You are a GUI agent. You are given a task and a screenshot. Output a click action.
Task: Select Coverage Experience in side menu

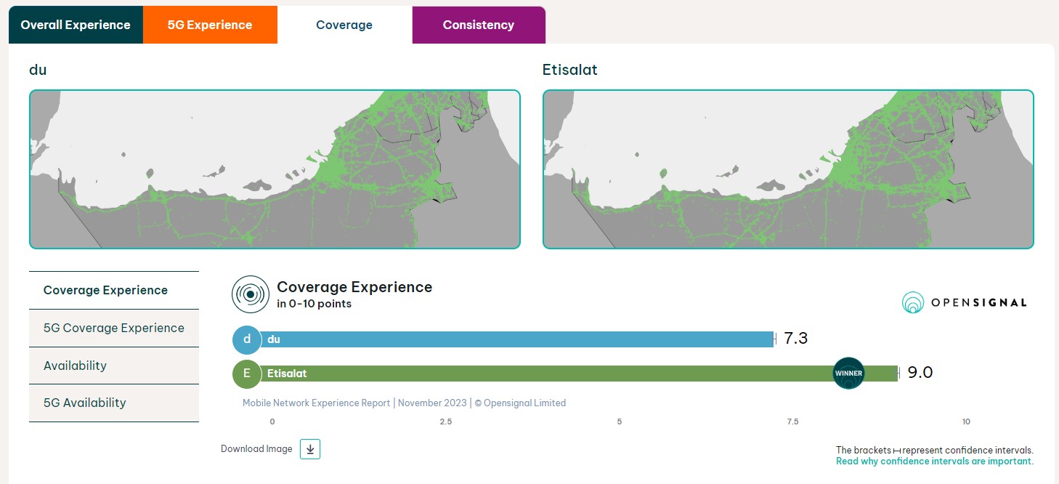pos(106,290)
